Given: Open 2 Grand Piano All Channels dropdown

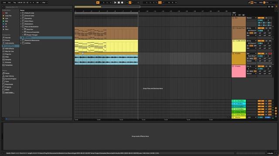Looking at the screenshot, I should click(x=252, y=31).
